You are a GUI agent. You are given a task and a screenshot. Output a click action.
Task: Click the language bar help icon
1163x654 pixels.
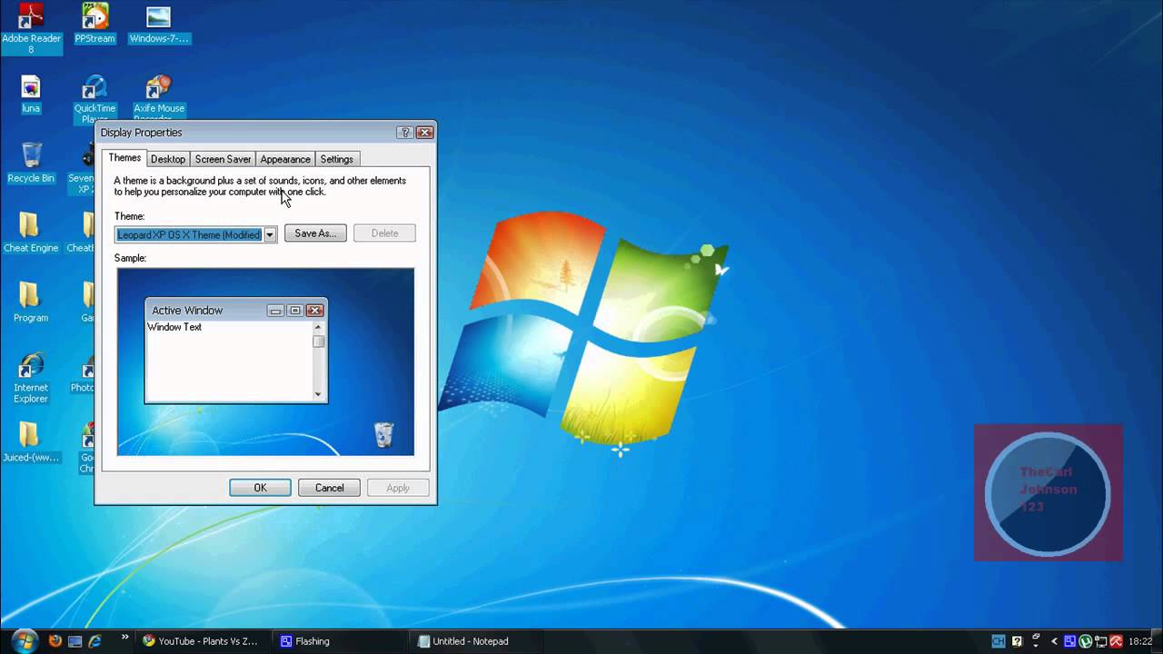[1017, 641]
